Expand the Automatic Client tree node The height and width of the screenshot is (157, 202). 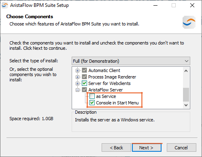coord(77,70)
